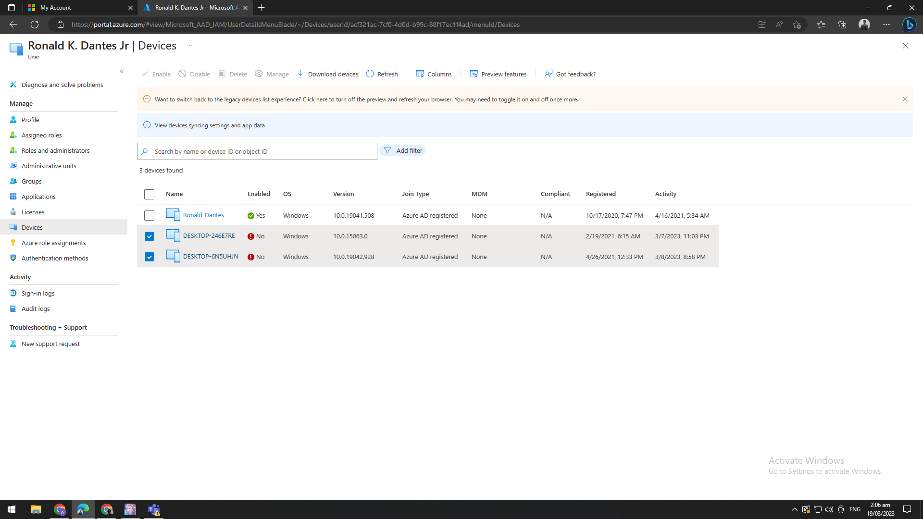Open Sign-in logs menu item

[x=37, y=293]
